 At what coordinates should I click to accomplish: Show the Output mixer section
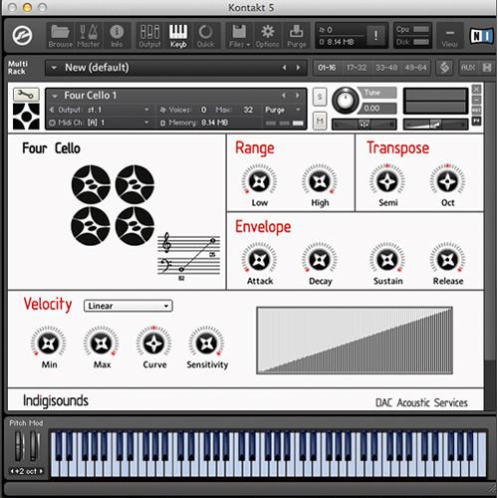(x=149, y=36)
